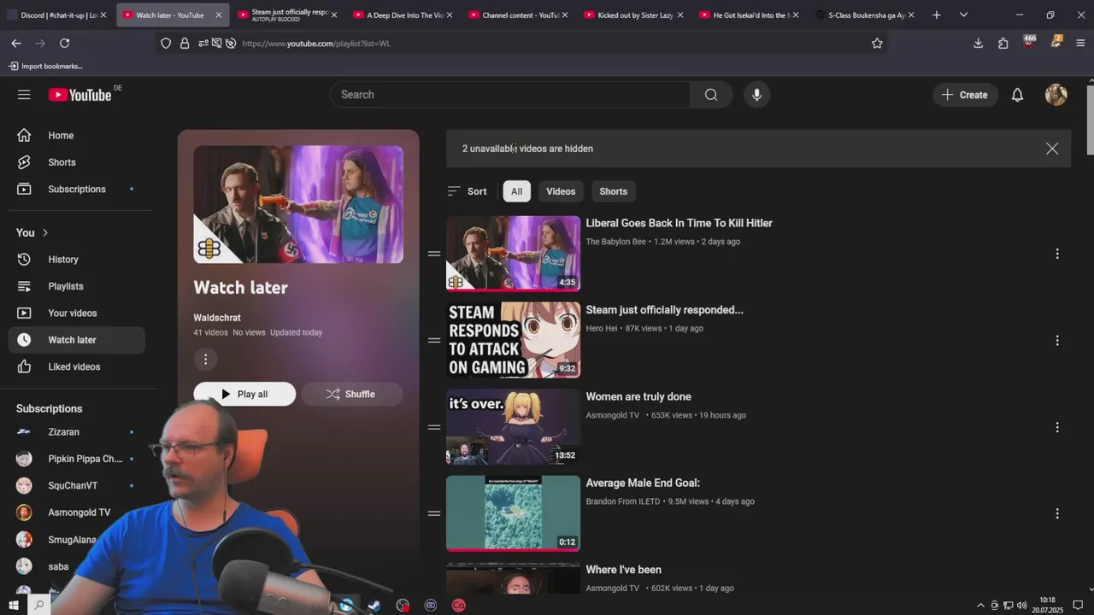Click the Create button
The height and width of the screenshot is (615, 1094).
(965, 95)
